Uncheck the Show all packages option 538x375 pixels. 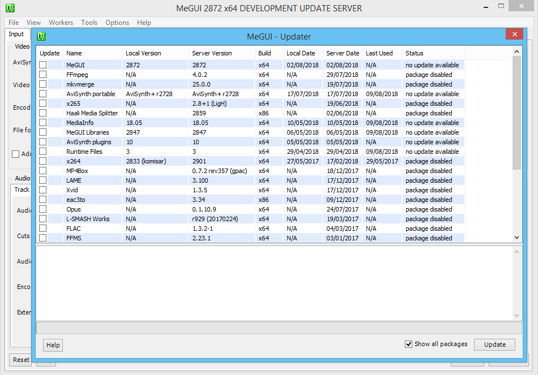click(408, 344)
